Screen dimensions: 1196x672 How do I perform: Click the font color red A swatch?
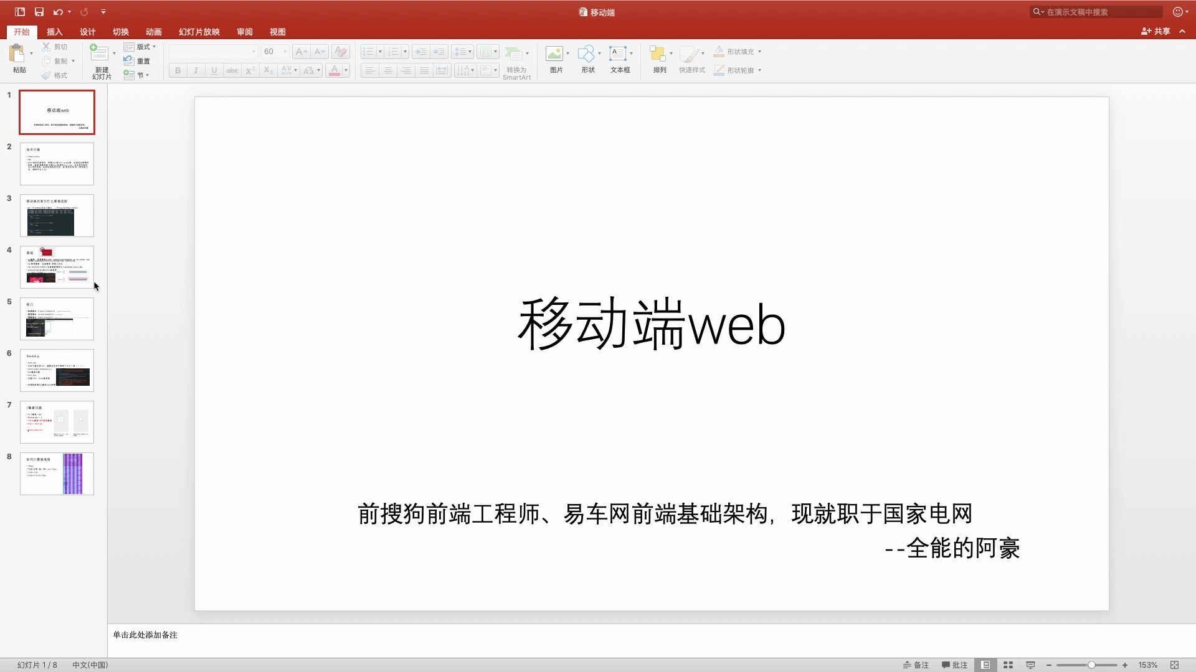click(335, 70)
